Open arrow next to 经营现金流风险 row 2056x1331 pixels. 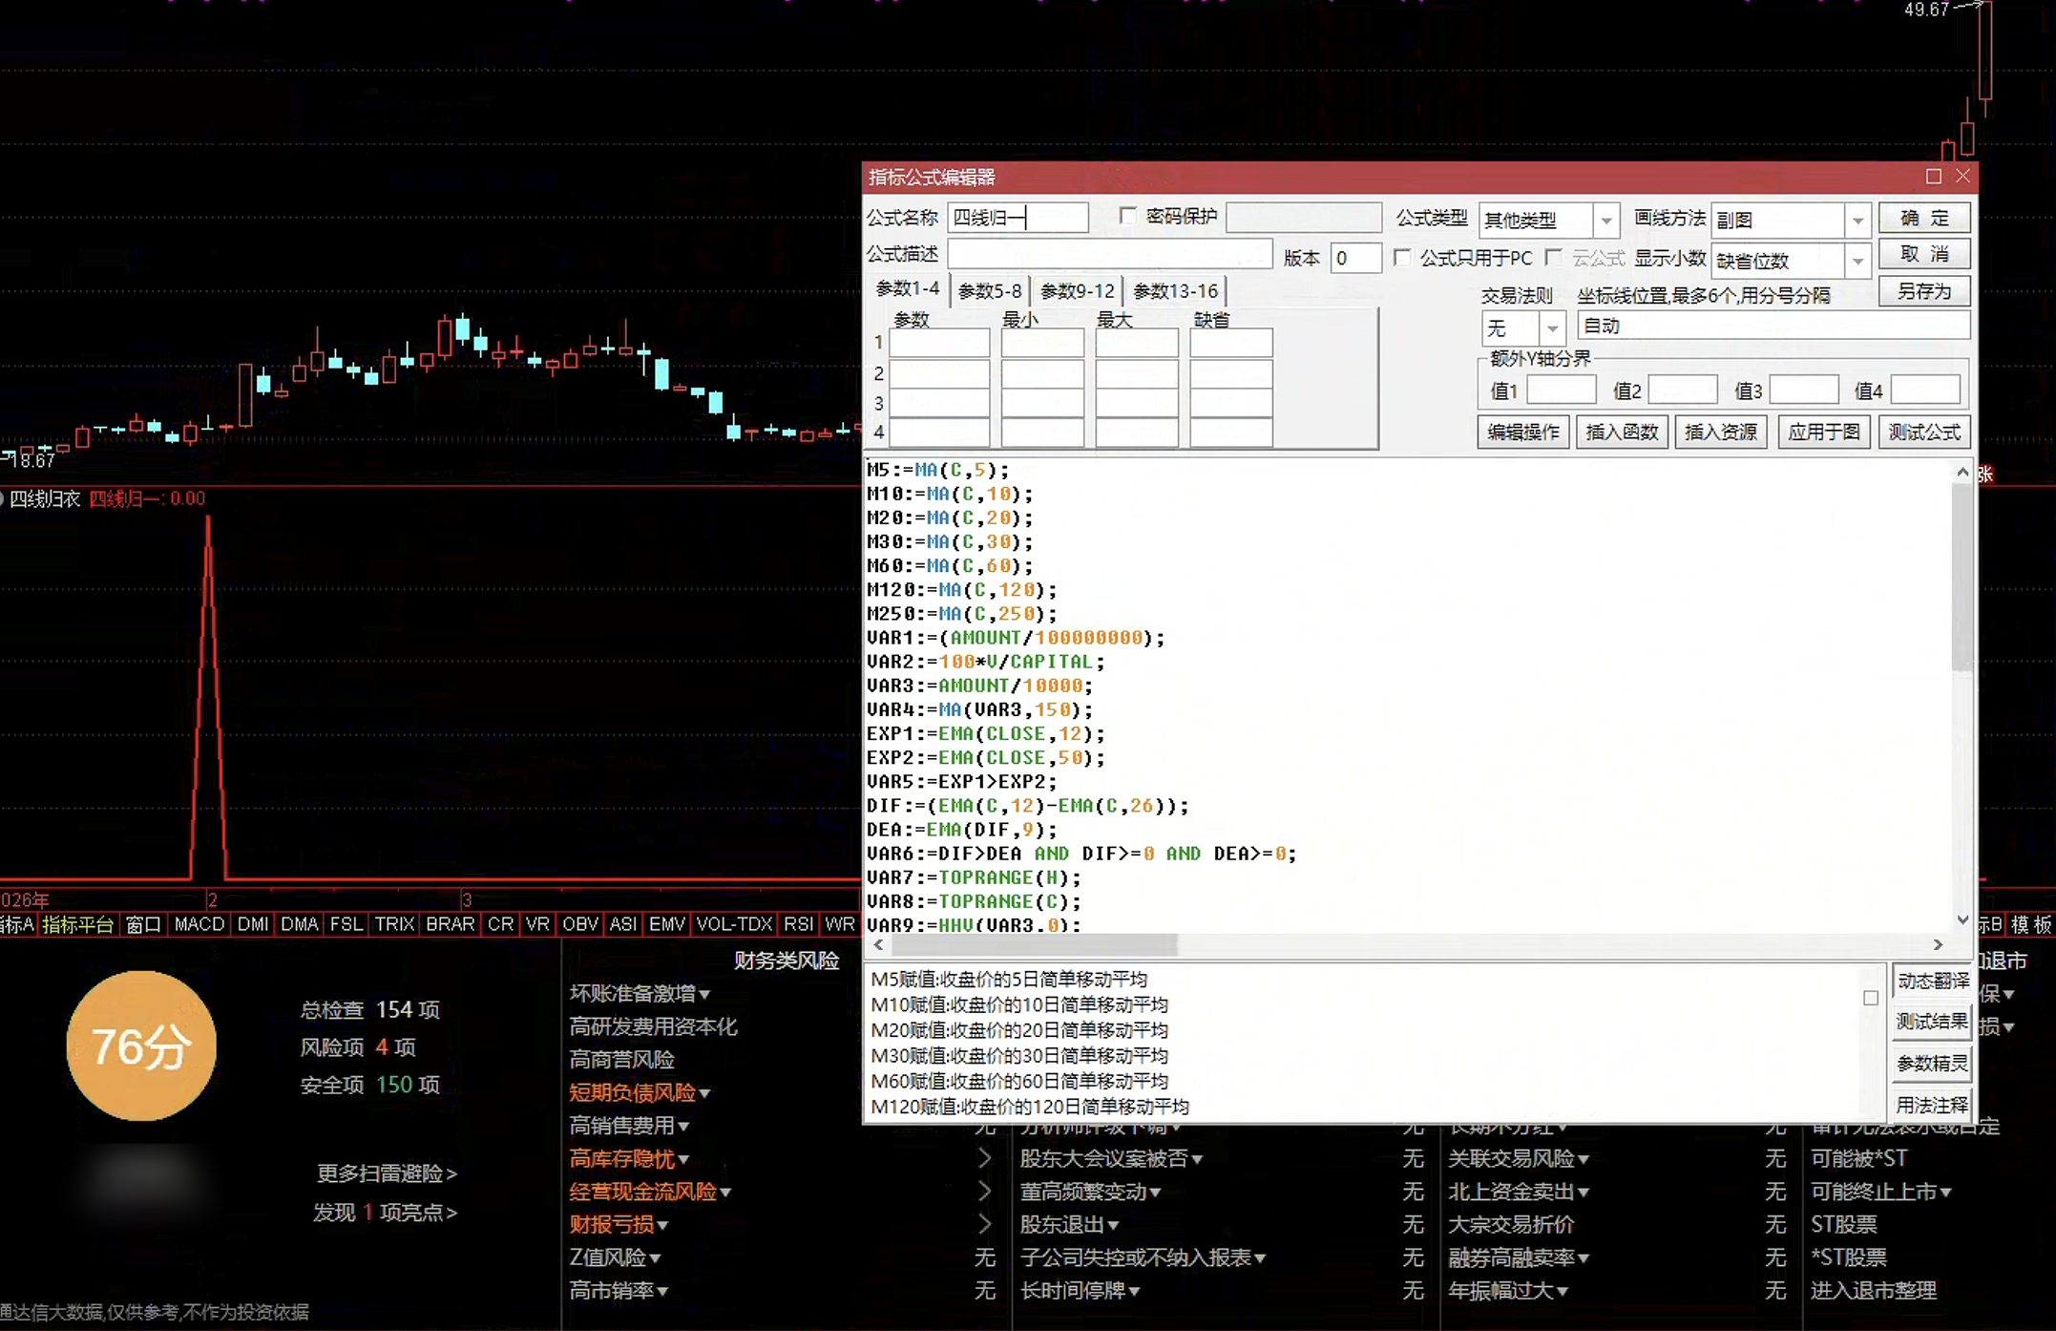(x=984, y=1192)
